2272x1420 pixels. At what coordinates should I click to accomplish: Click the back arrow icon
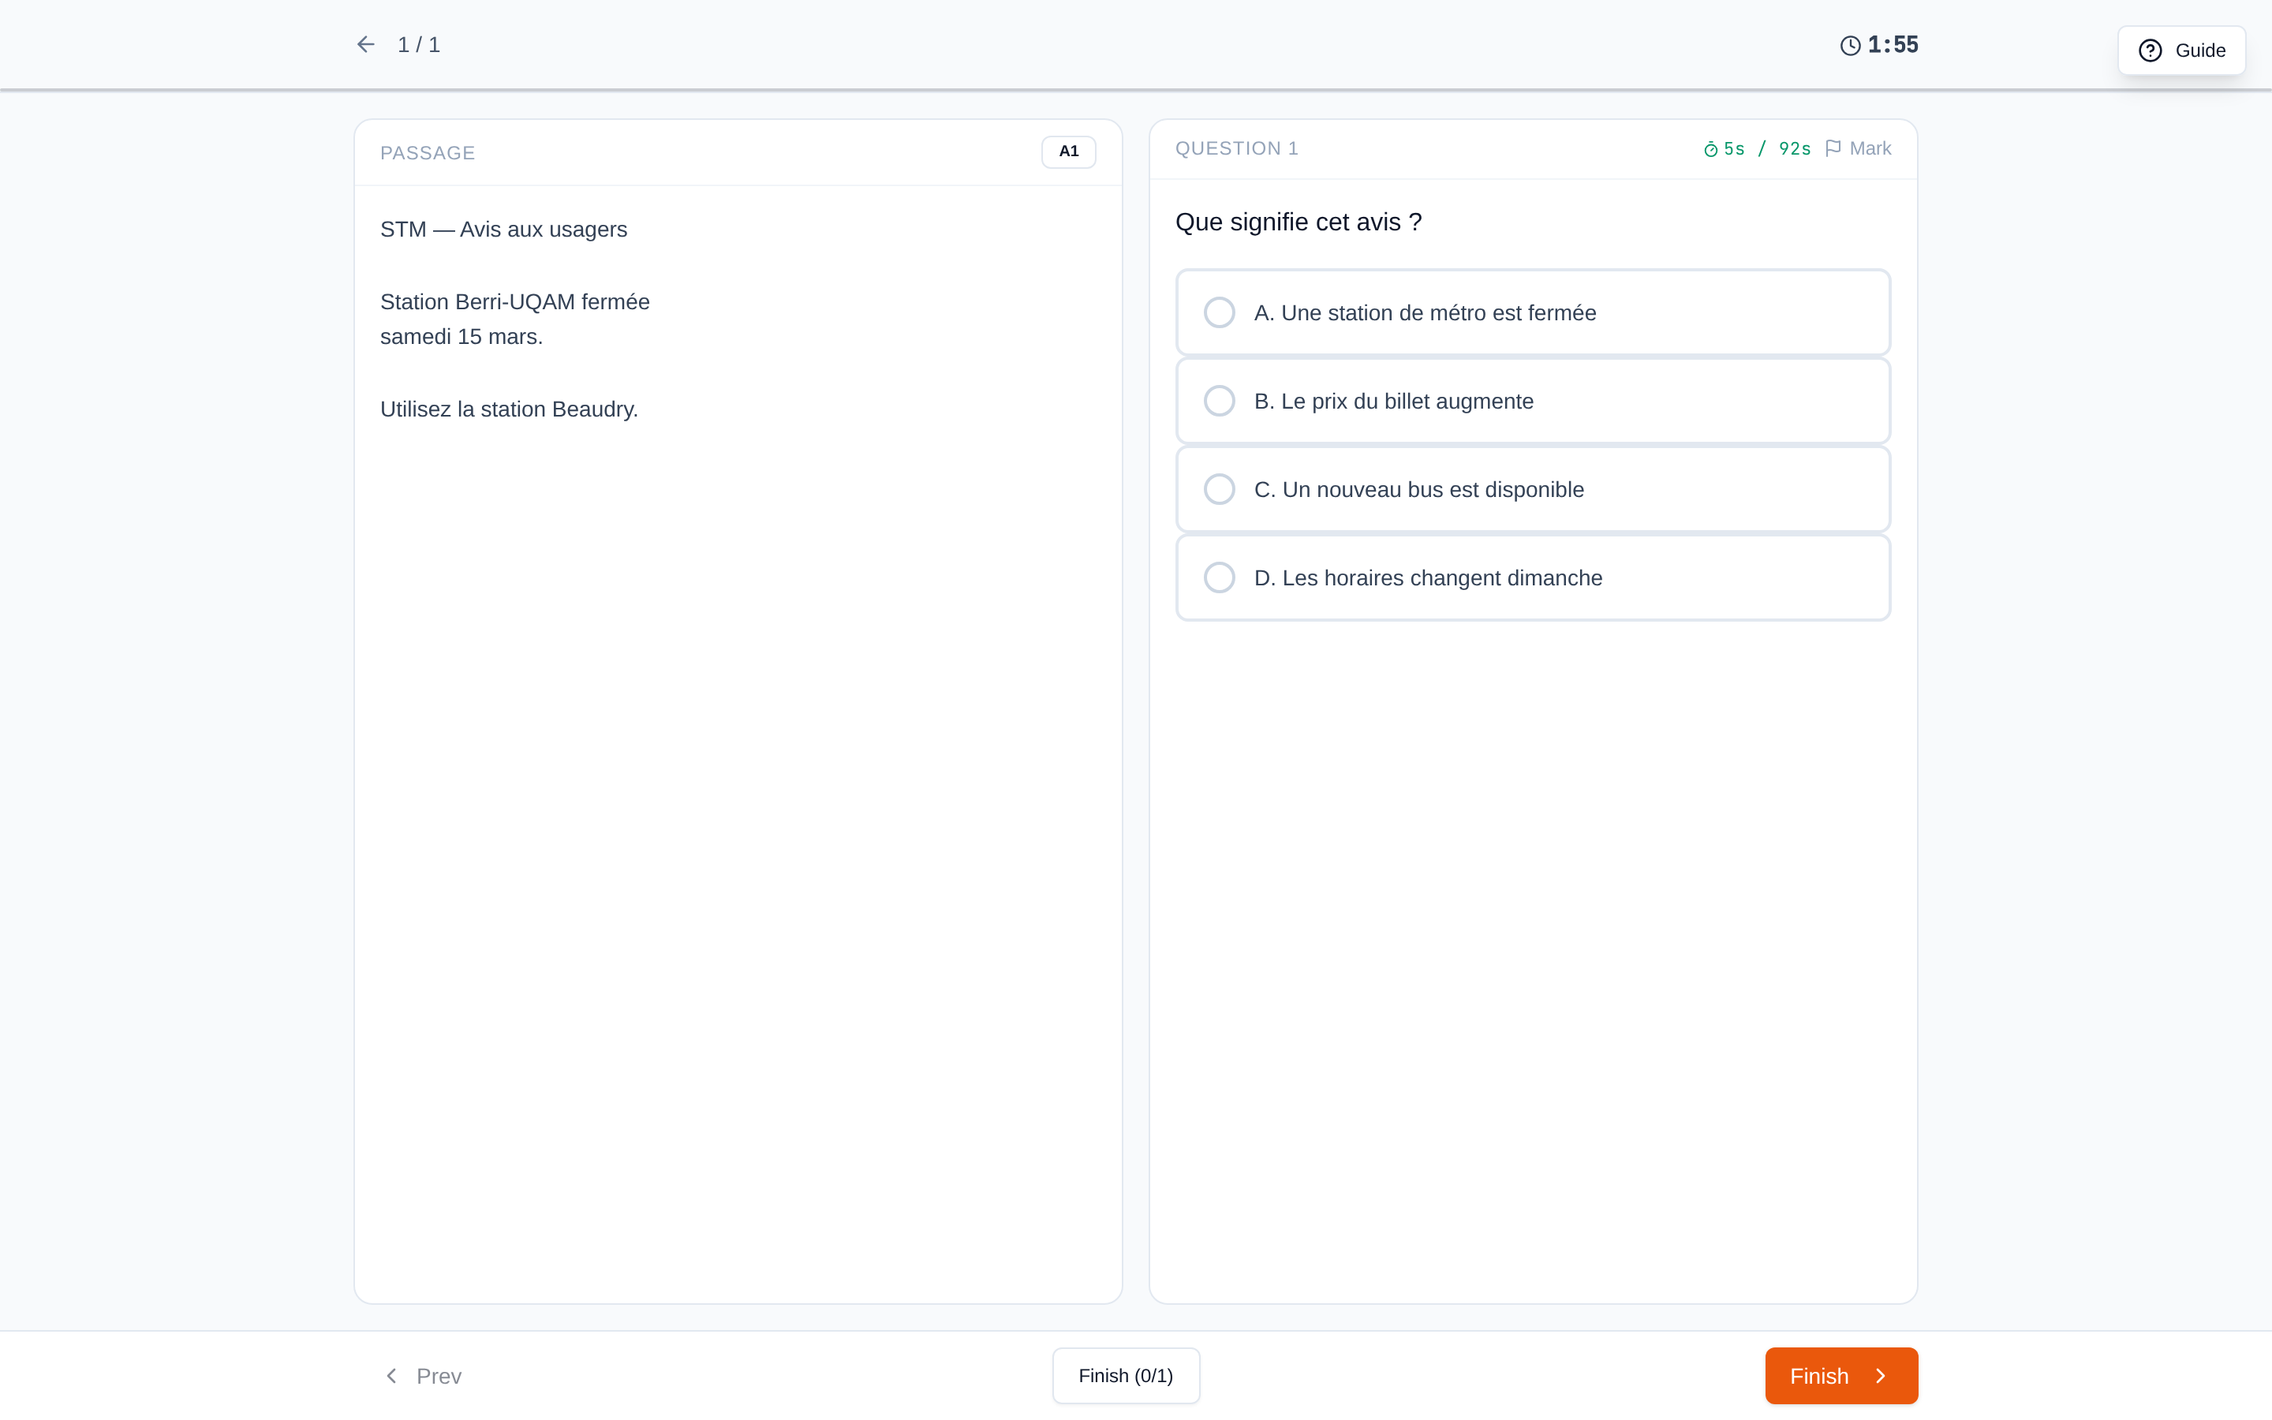click(365, 44)
